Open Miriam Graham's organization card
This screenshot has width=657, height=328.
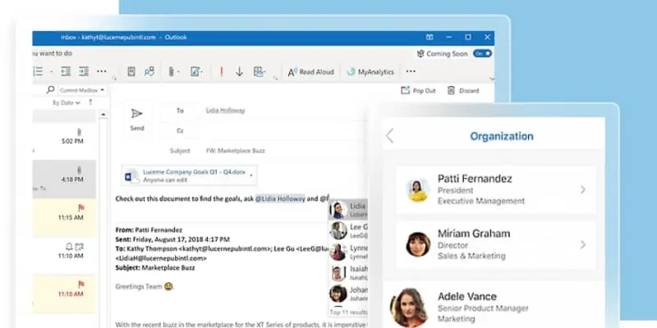click(496, 244)
